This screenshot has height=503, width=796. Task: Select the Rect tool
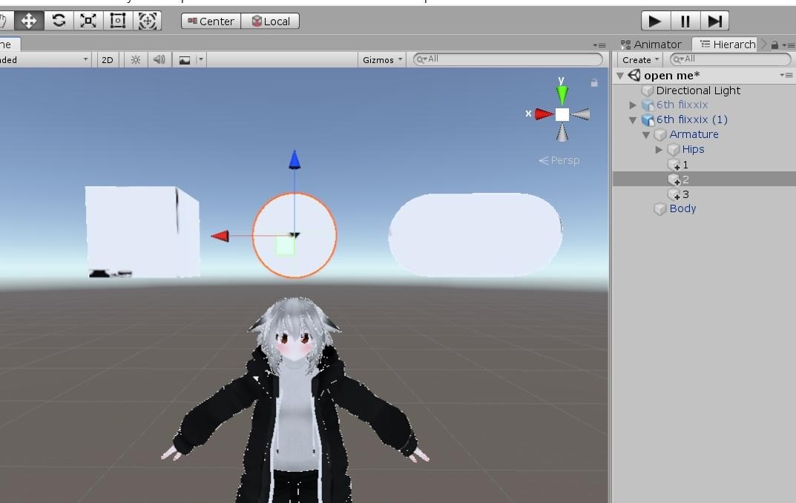point(116,21)
